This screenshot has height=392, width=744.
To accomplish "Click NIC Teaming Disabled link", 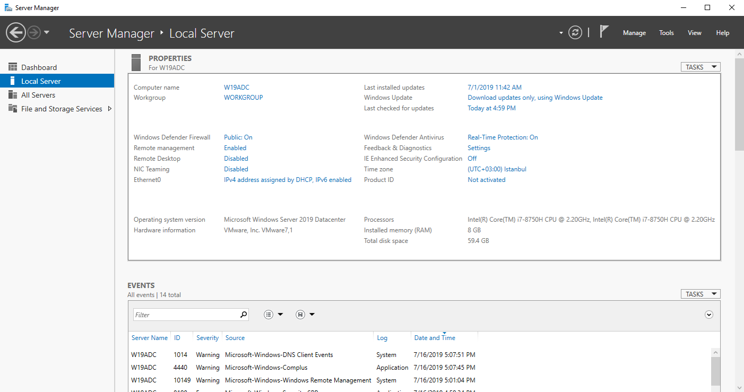I will pyautogui.click(x=236, y=169).
